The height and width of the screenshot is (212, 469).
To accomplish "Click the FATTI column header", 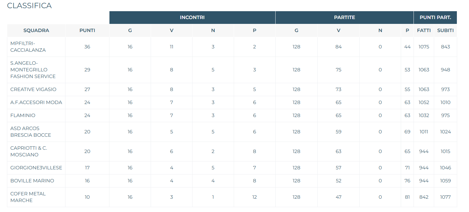I will point(424,31).
